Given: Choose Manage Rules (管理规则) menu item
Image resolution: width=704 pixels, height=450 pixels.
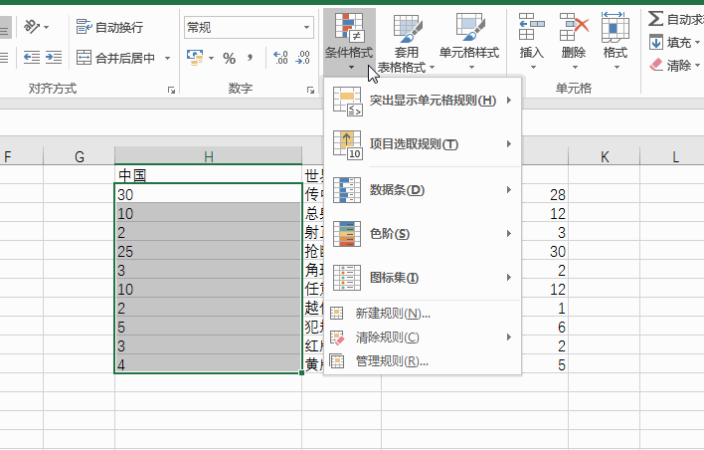Looking at the screenshot, I should point(423,361).
